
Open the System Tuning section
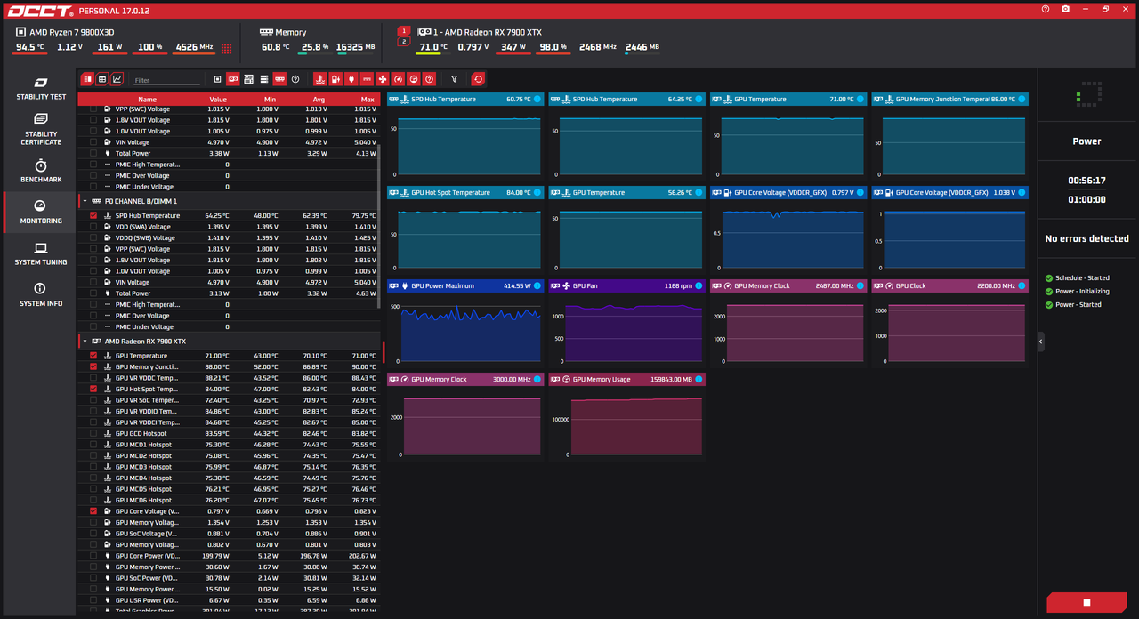[x=41, y=254]
